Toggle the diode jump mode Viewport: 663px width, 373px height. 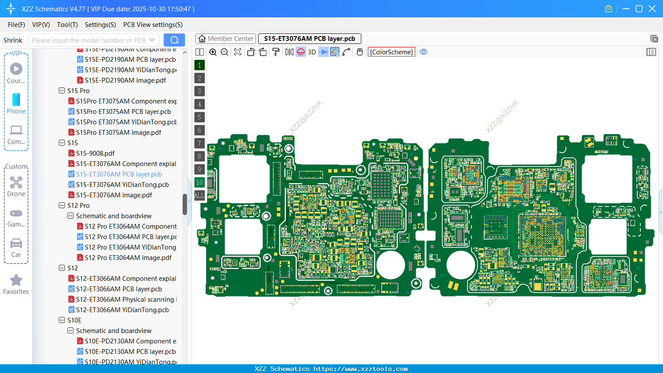tap(324, 52)
